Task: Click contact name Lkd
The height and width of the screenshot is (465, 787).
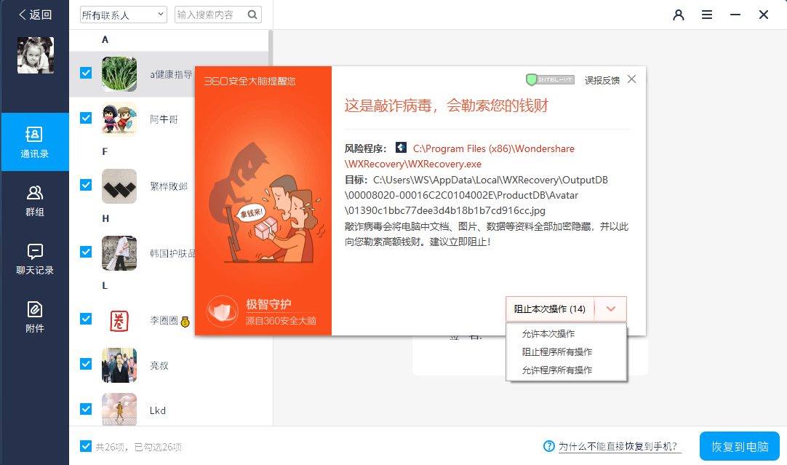Action: coord(158,410)
